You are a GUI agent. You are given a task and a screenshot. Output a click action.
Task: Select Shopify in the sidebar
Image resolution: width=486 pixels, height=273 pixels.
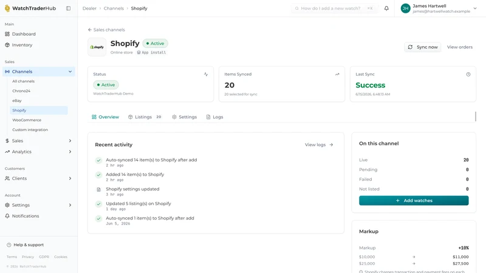tap(39, 110)
